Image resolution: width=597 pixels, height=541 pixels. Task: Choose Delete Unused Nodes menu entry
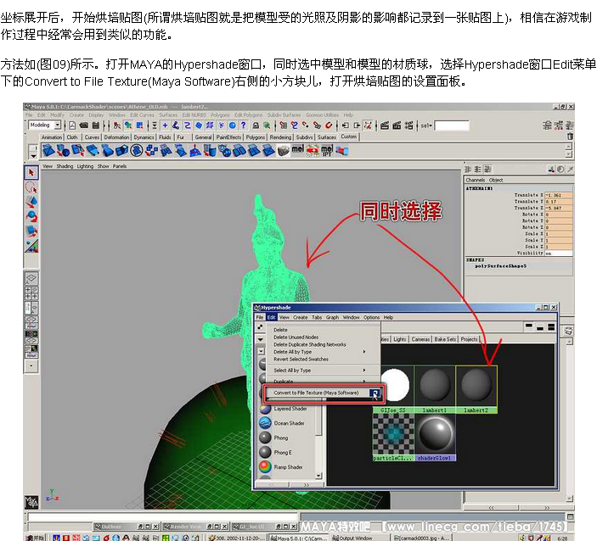(x=296, y=337)
